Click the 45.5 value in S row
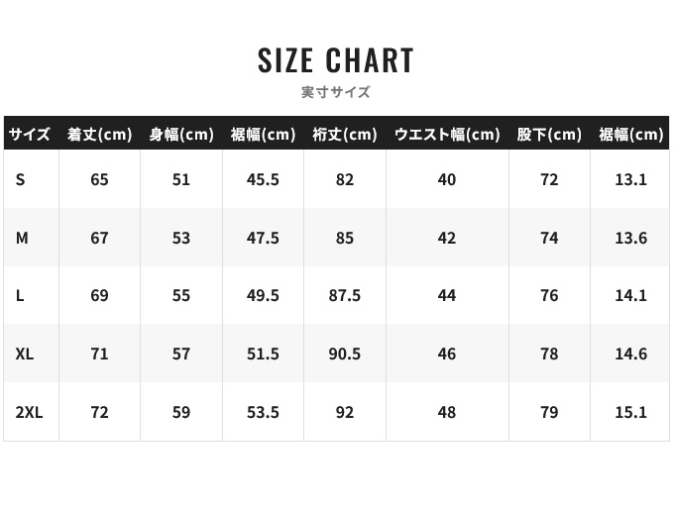 tap(263, 179)
